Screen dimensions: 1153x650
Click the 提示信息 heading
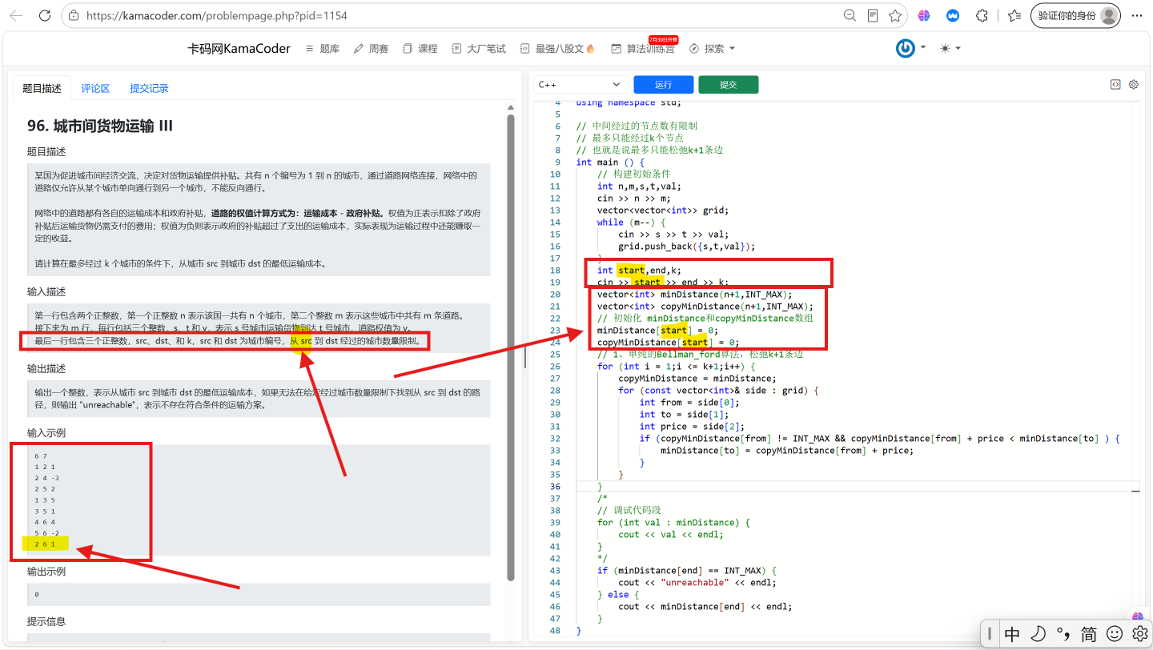click(46, 621)
